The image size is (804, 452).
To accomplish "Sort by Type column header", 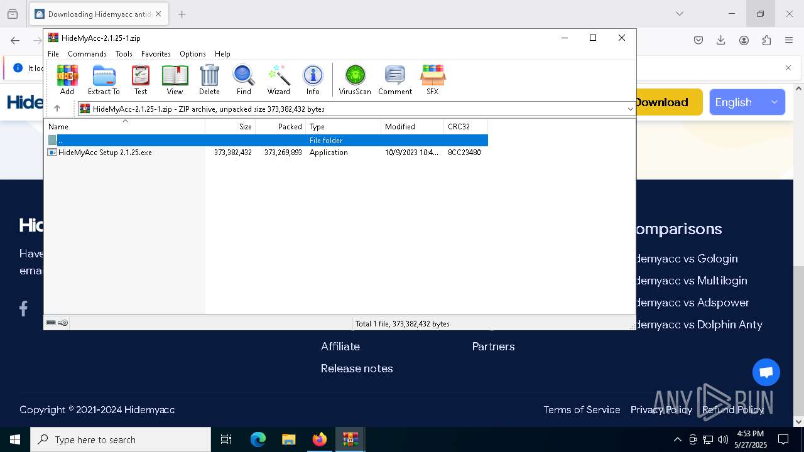I will (x=344, y=126).
